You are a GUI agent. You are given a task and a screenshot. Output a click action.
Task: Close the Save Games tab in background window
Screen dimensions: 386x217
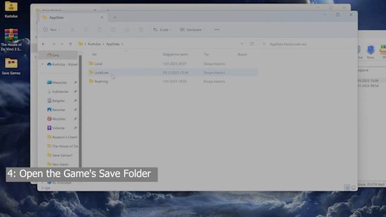pos(95,10)
